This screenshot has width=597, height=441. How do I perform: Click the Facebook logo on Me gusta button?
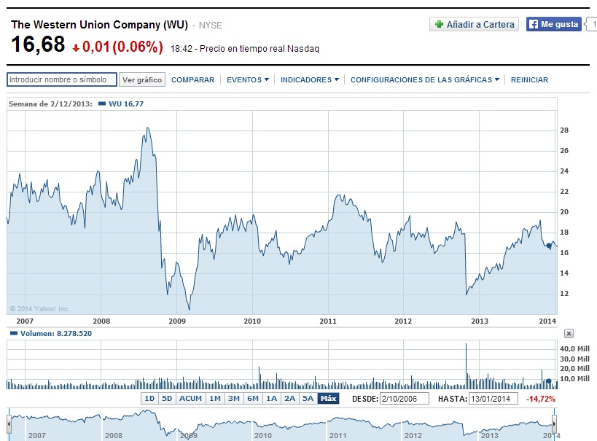click(534, 24)
